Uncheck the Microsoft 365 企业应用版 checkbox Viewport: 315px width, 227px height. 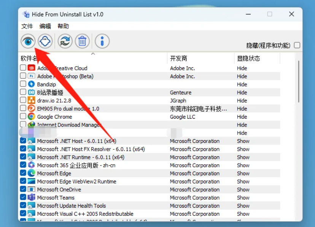23,165
